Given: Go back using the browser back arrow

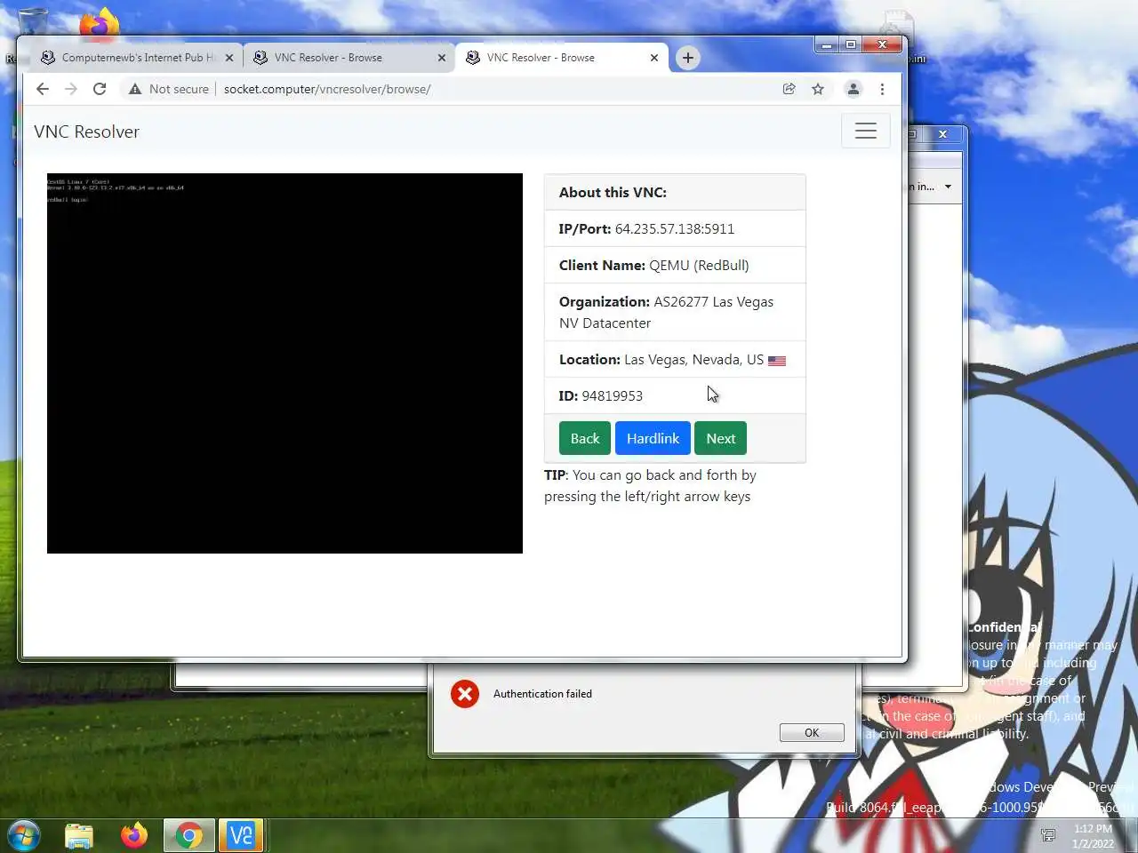Looking at the screenshot, I should [42, 89].
